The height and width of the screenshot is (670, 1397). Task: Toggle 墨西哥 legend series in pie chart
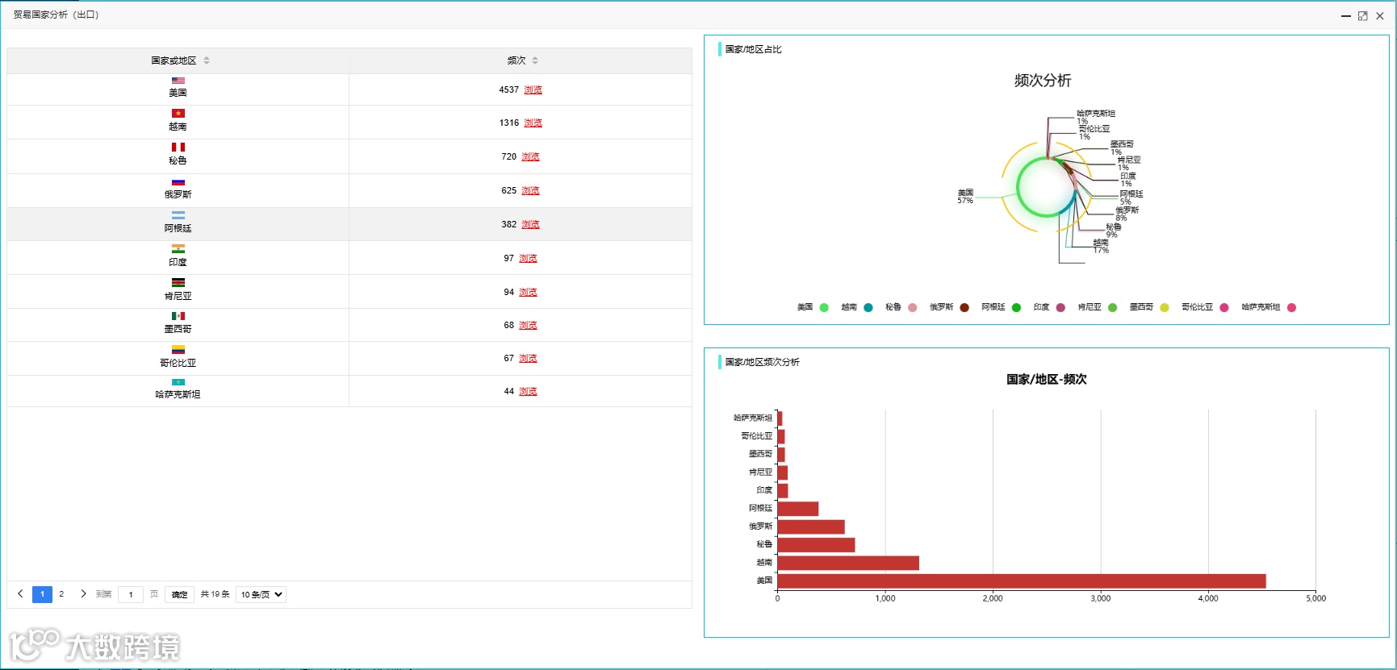tap(1149, 307)
